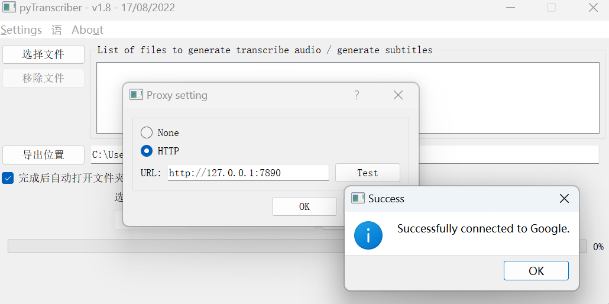Open the Settings menu
Screen dimensions: 609x304
pos(21,30)
